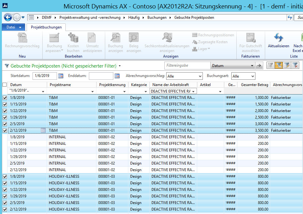Click the funnel icon beside the form title

click(x=7, y=66)
